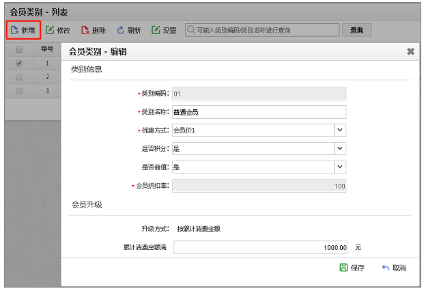Focus the 累计消费金额满 amount field
This screenshot has width=426, height=291.
click(x=262, y=247)
